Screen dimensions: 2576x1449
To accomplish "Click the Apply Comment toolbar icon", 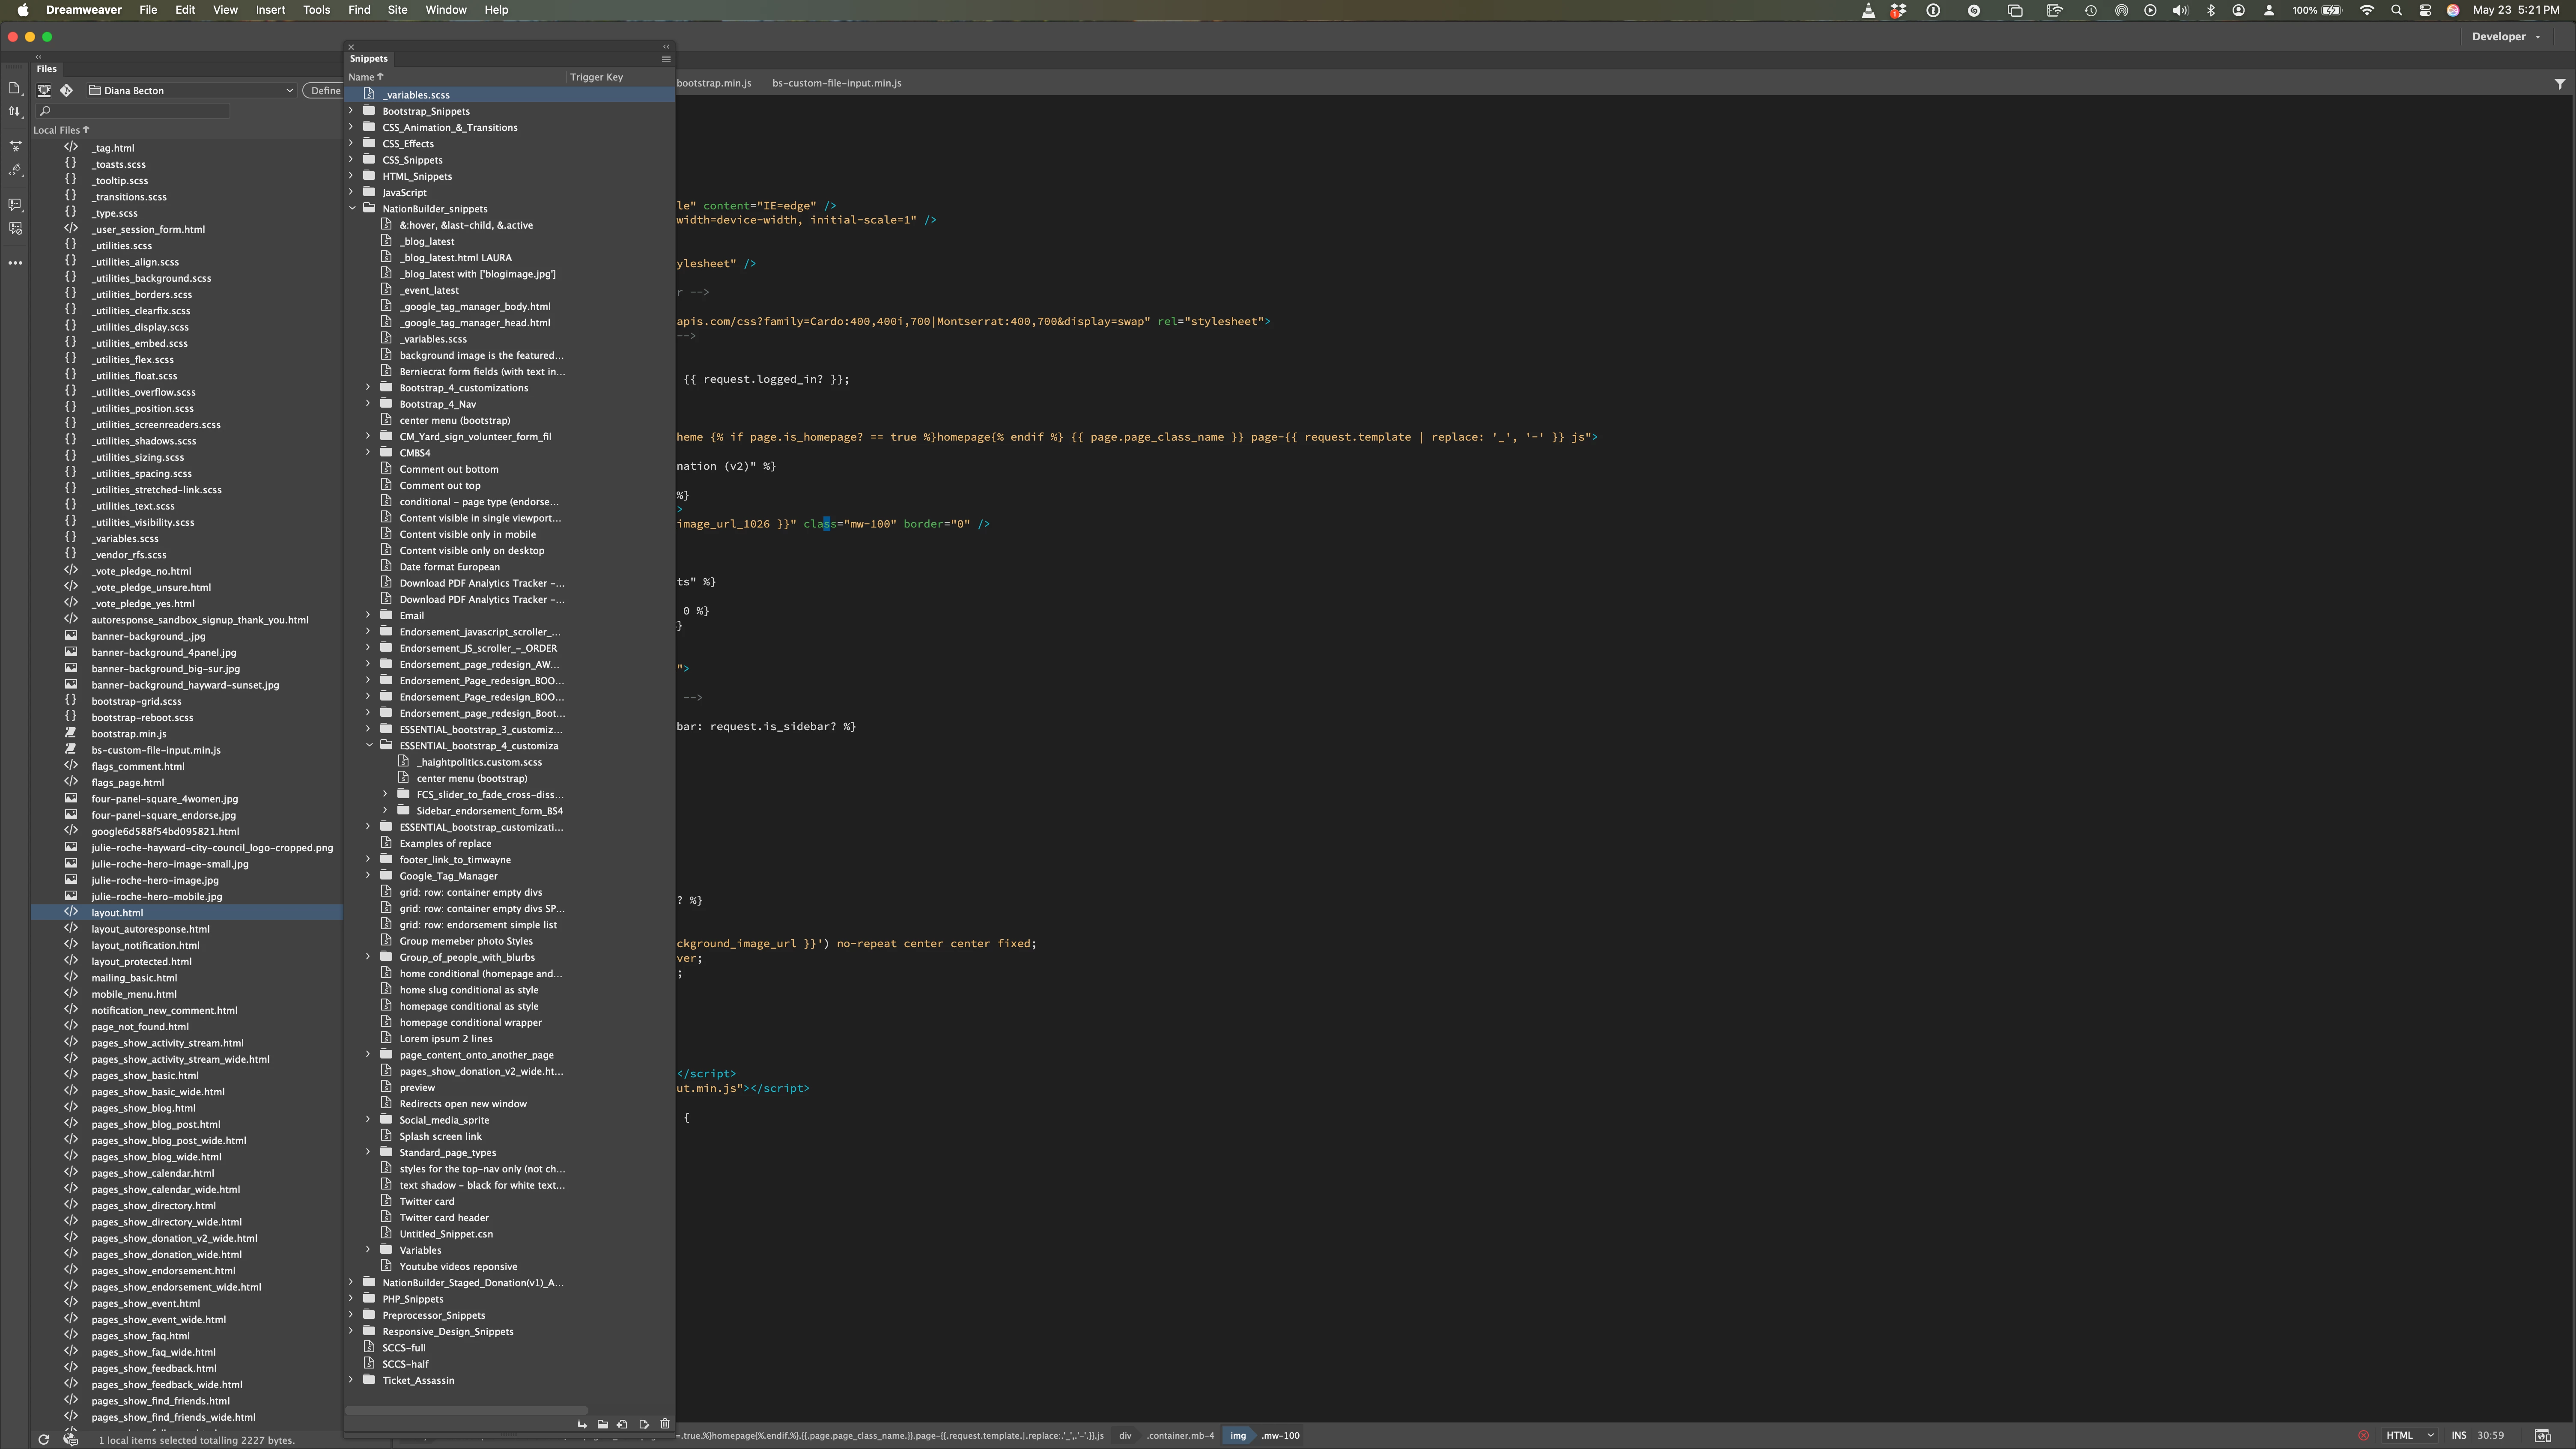I will tap(15, 204).
